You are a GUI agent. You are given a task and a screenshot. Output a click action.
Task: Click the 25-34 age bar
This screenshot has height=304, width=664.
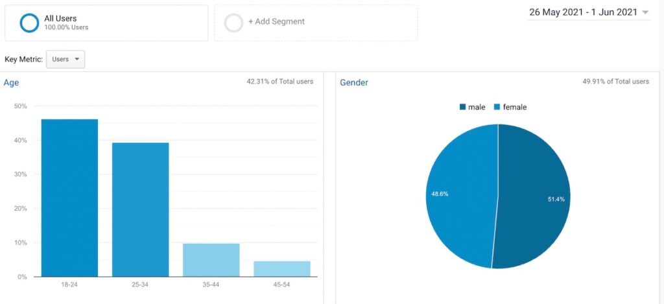click(140, 209)
